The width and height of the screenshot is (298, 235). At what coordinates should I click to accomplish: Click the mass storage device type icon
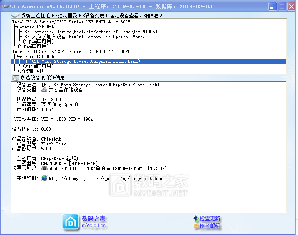tap(44, 90)
